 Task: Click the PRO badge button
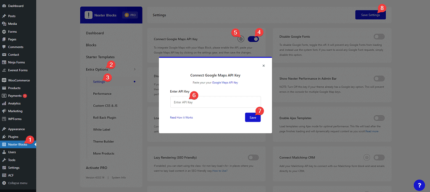pyautogui.click(x=131, y=15)
